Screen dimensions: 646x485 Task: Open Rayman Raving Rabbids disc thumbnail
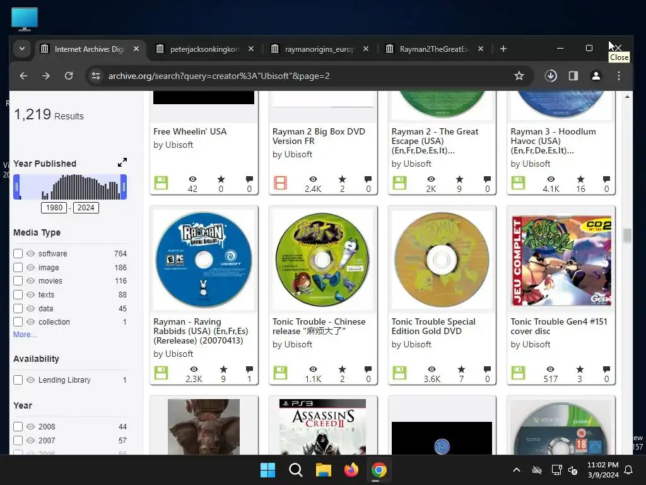click(204, 260)
